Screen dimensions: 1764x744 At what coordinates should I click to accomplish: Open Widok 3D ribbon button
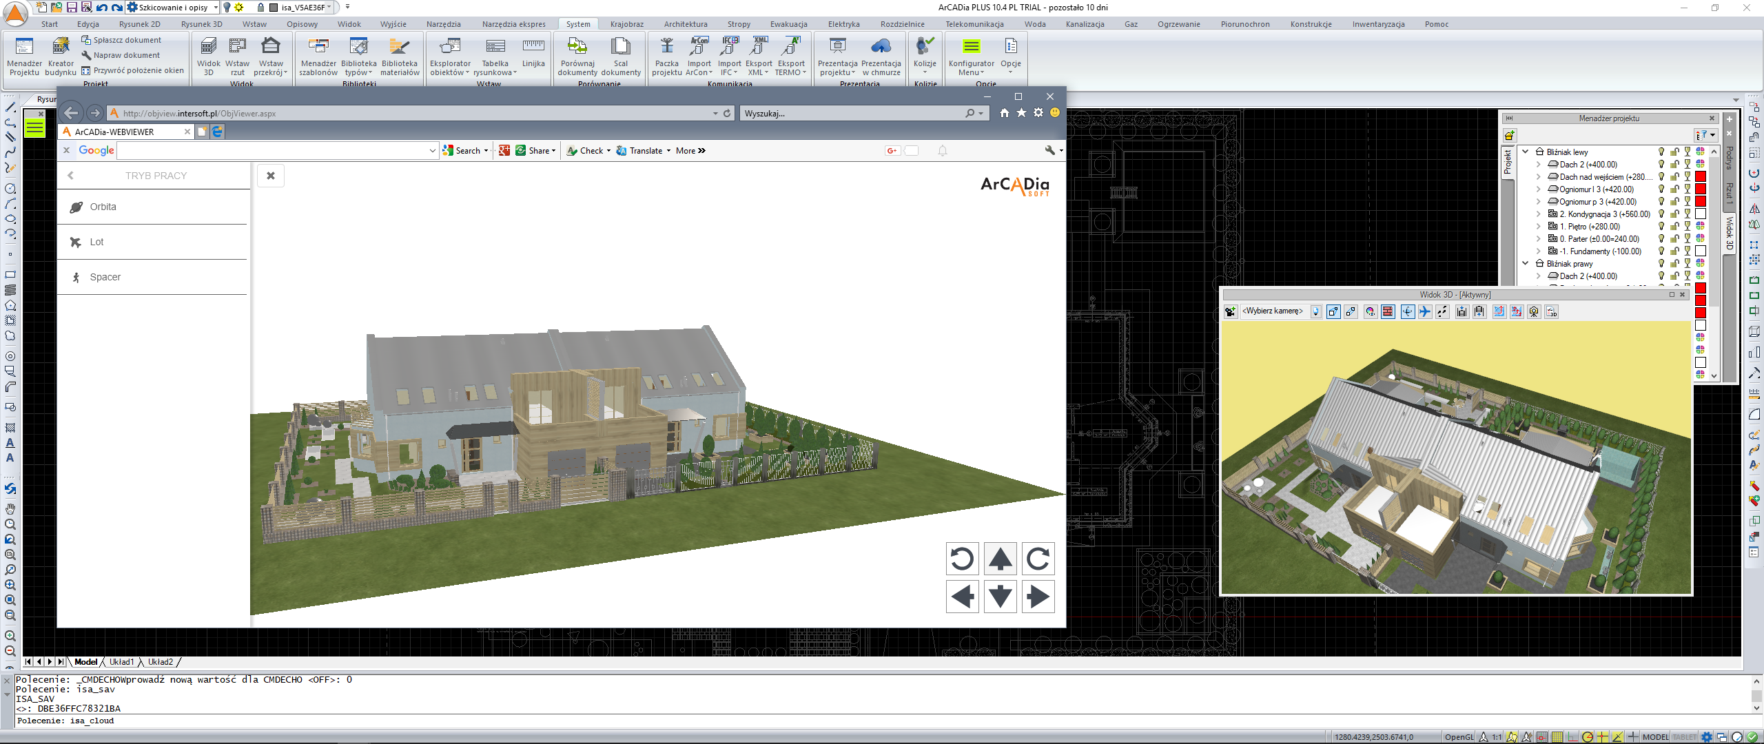pos(209,56)
